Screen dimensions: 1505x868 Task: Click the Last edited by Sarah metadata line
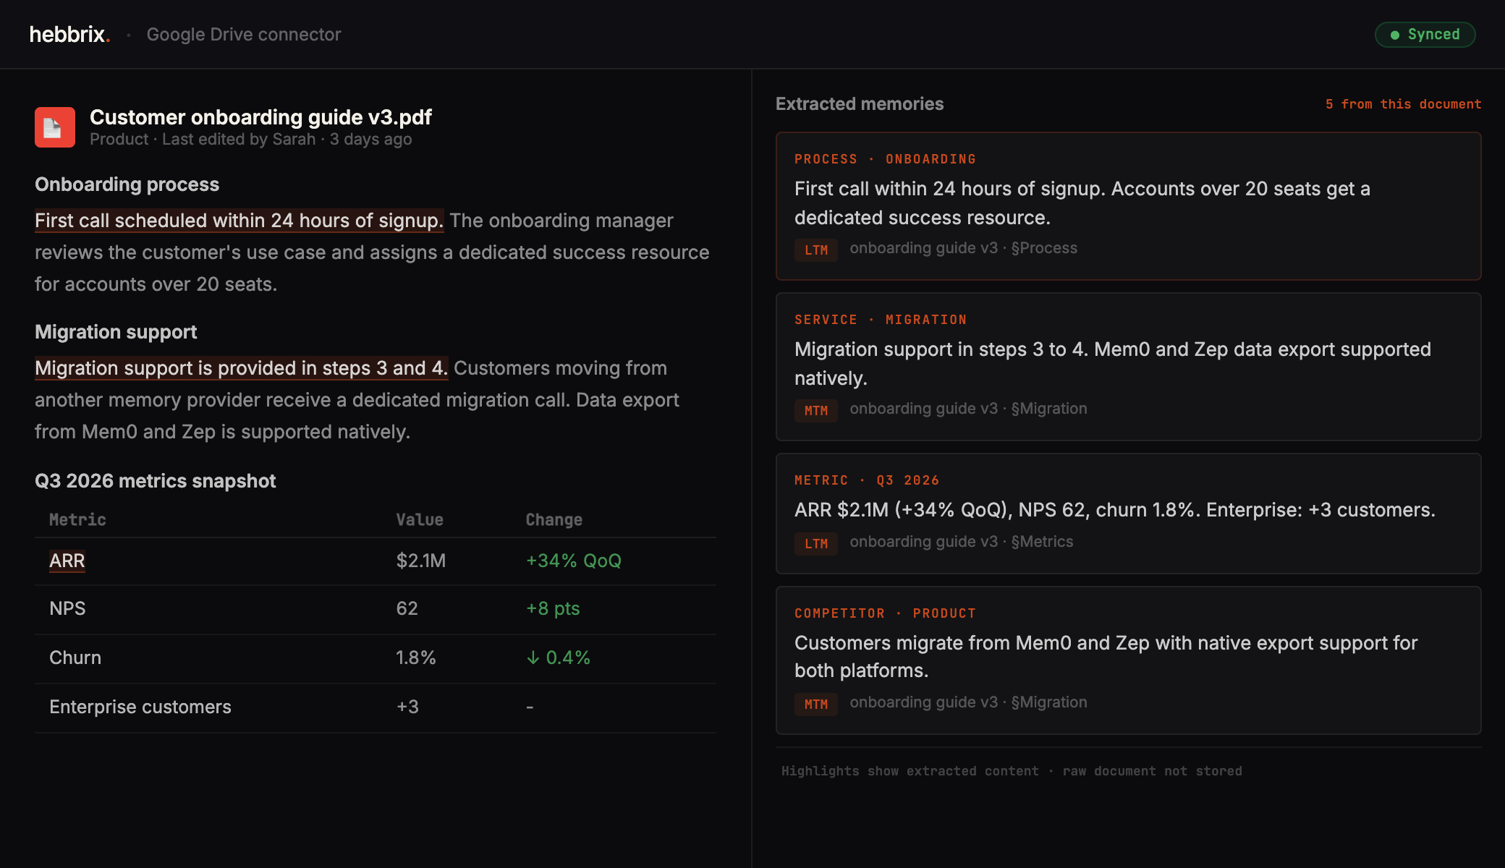250,139
